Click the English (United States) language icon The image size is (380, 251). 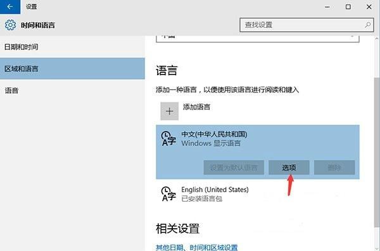point(168,193)
